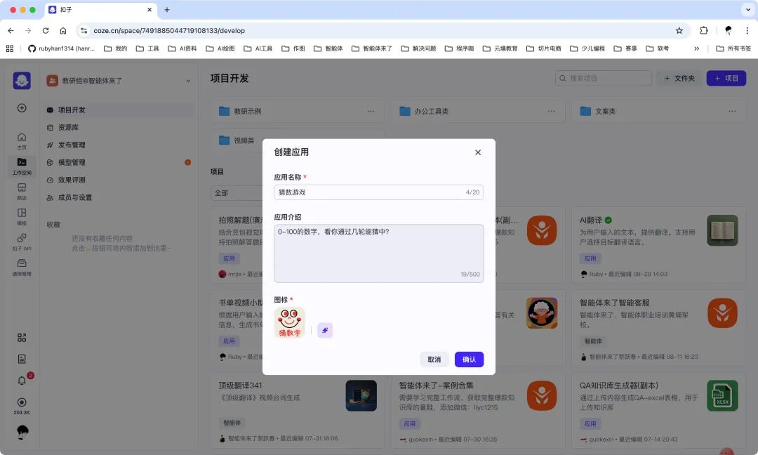758x455 pixels.
Task: Open the 全部 filter dropdown
Action: coord(237,193)
